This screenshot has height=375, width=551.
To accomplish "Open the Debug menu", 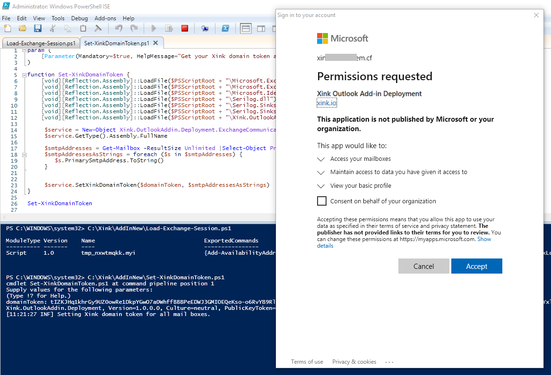I will pyautogui.click(x=79, y=18).
